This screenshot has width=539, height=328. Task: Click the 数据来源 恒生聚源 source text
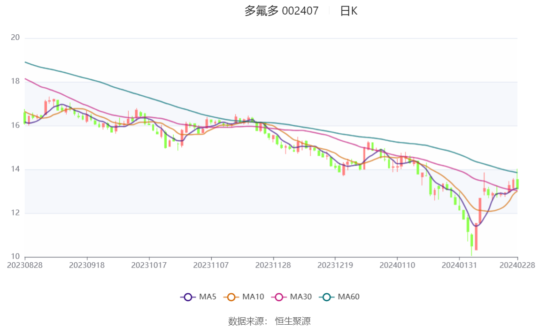269,321
